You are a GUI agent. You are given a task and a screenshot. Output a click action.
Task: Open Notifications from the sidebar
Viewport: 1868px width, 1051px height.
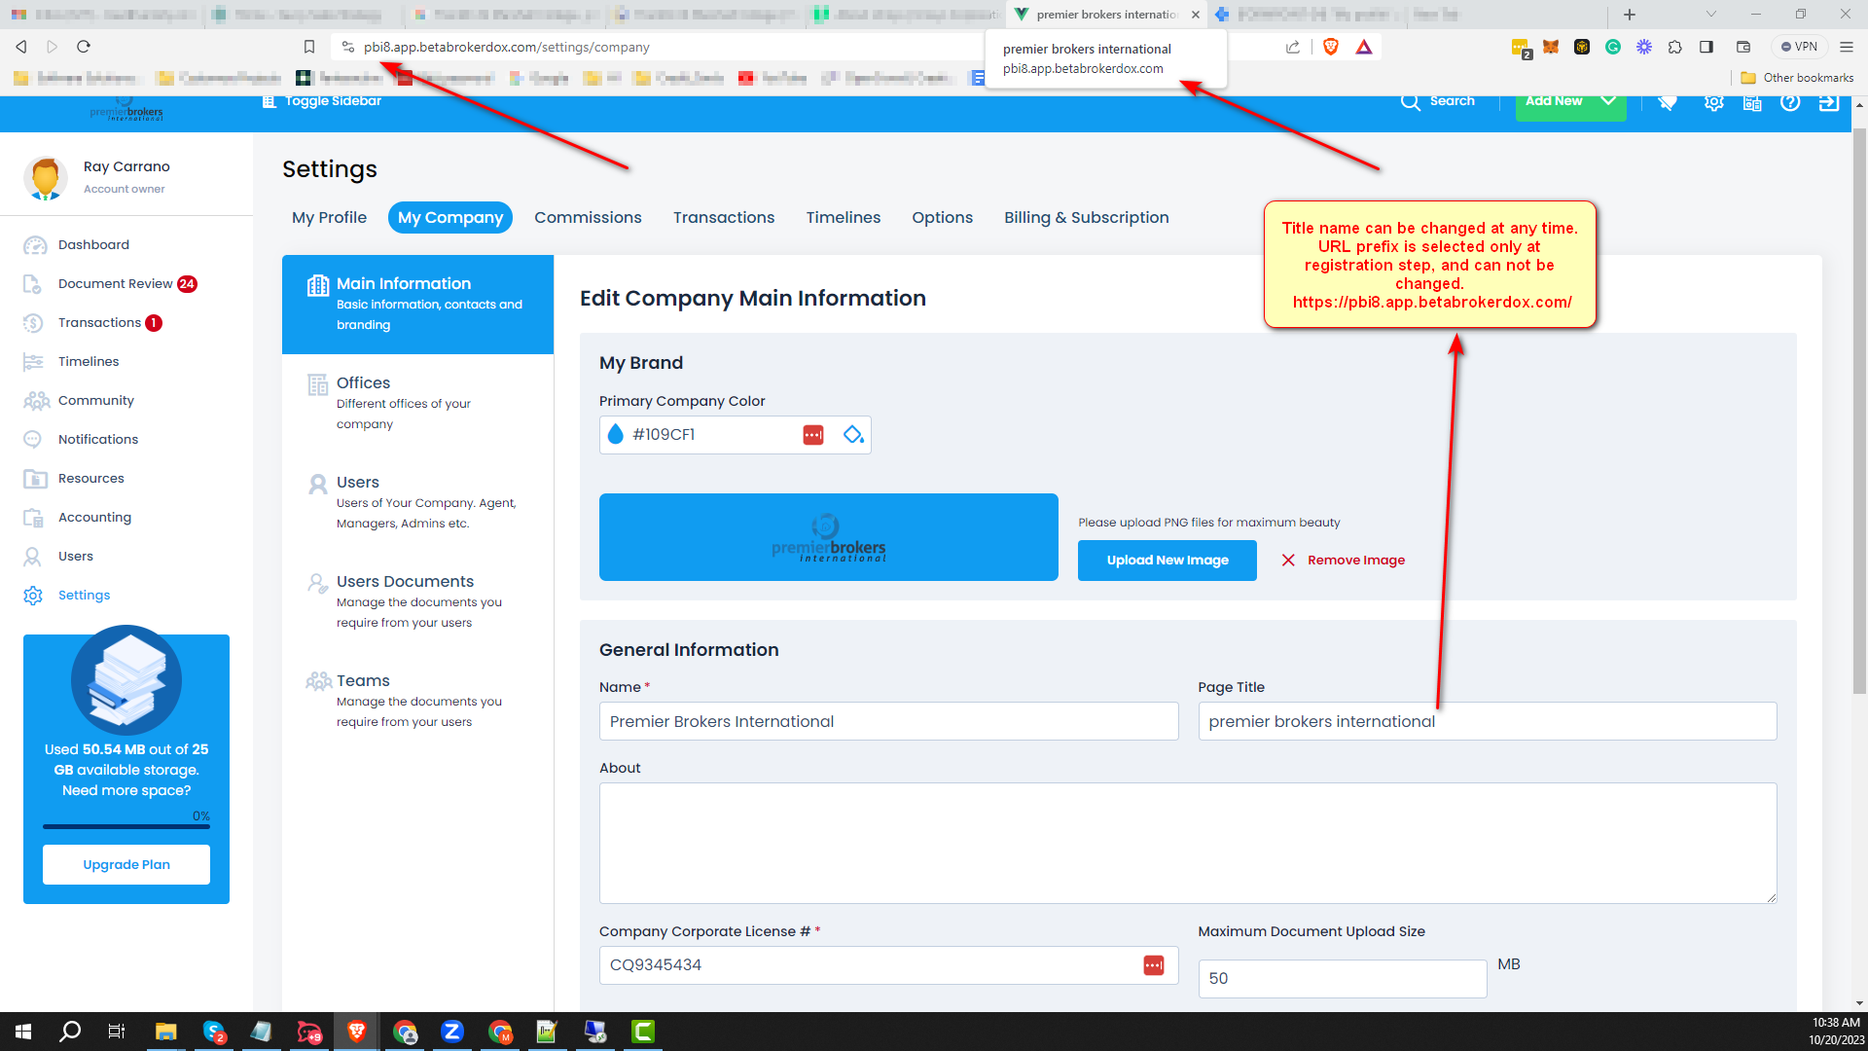pos(98,440)
